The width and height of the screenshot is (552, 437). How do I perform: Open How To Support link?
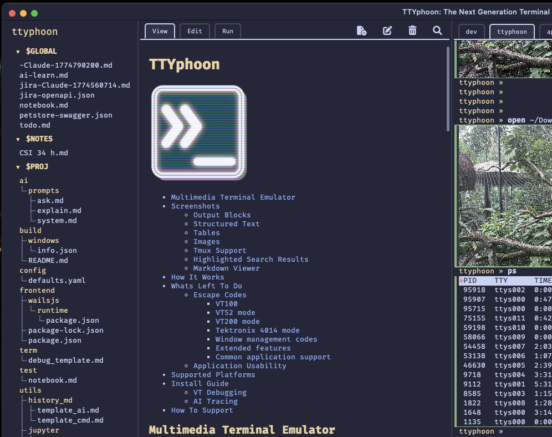tap(202, 410)
